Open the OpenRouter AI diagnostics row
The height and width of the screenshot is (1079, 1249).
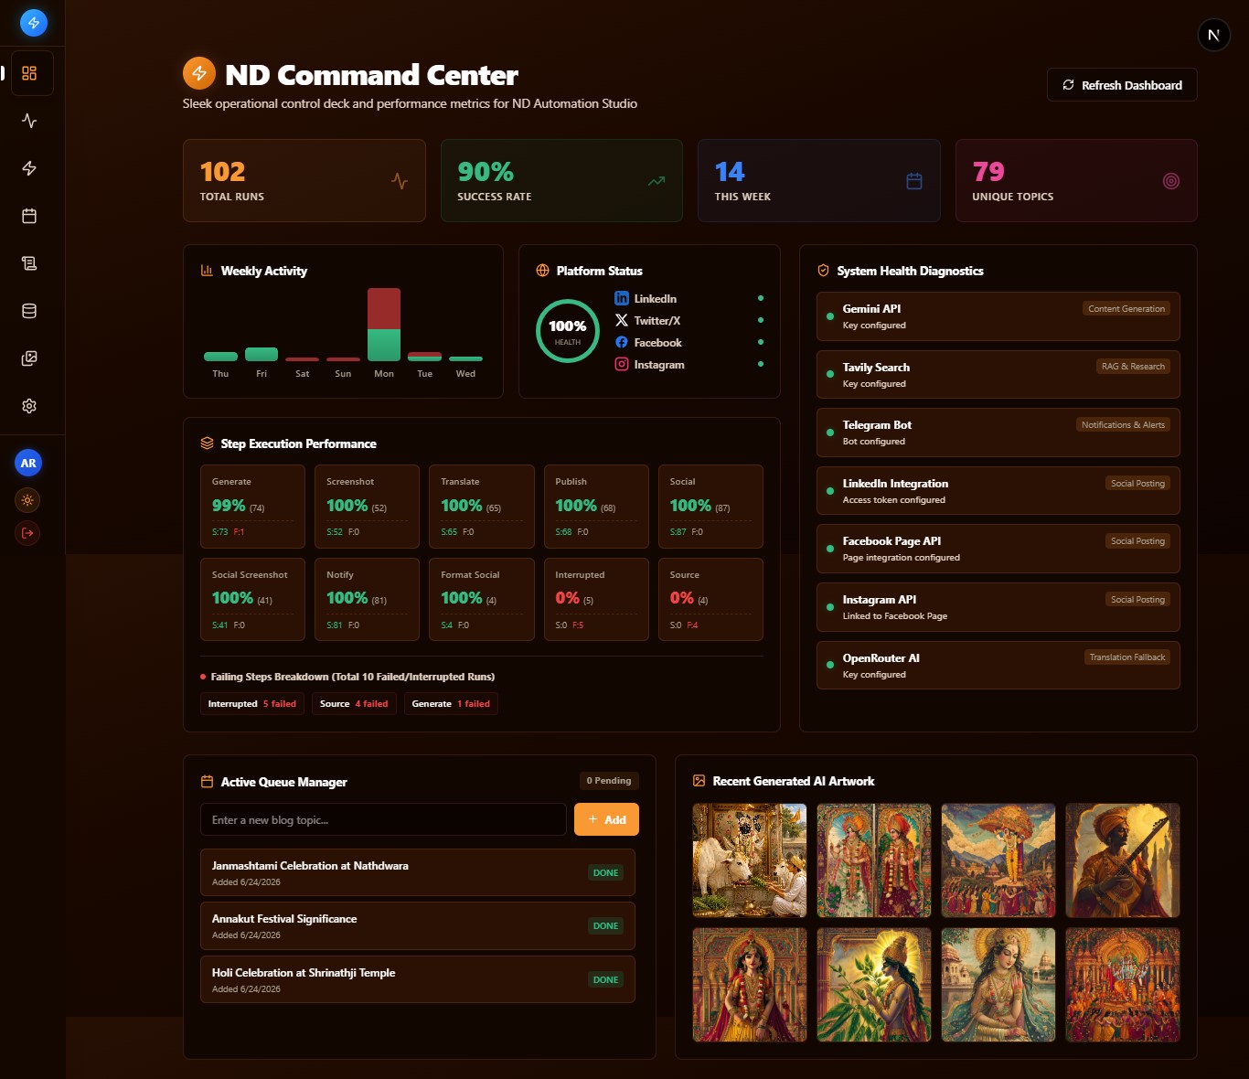[998, 666]
